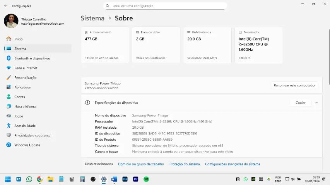The image size is (330, 185).
Task: Click the info icon beside Especificações do dispositivo
Action: pyautogui.click(x=87, y=103)
